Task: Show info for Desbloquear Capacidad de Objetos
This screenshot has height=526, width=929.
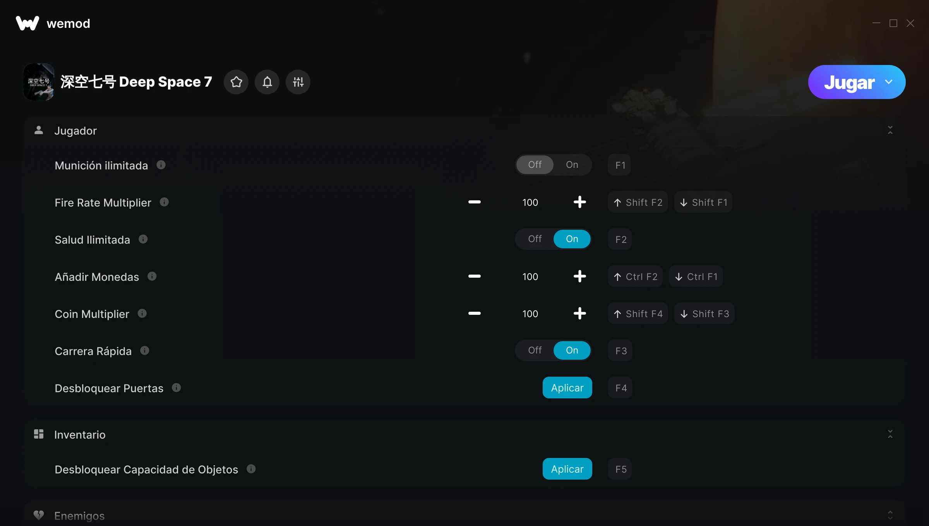Action: [251, 469]
